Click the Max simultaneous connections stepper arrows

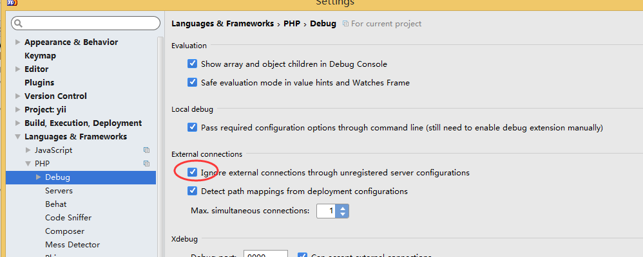tap(342, 211)
